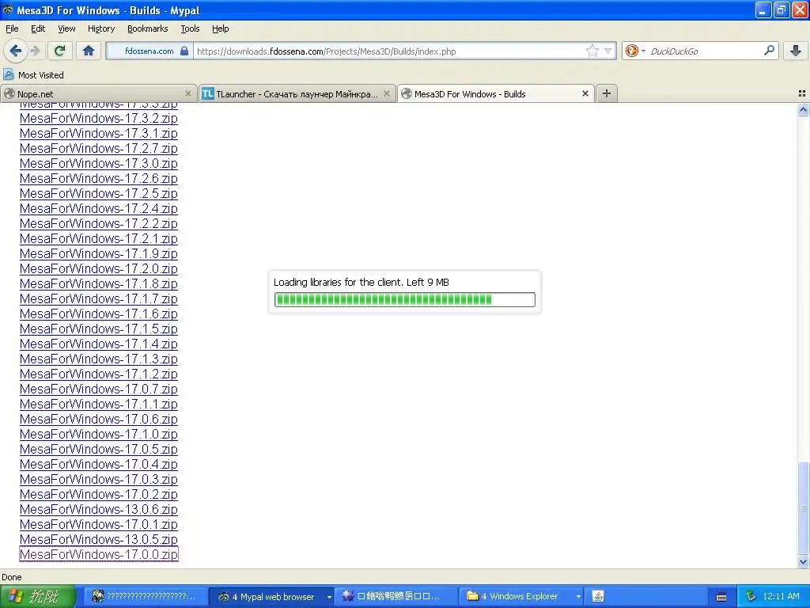This screenshot has width=810, height=608.
Task: Download MesaForWindows-17.1.6.zip
Action: coord(99,313)
